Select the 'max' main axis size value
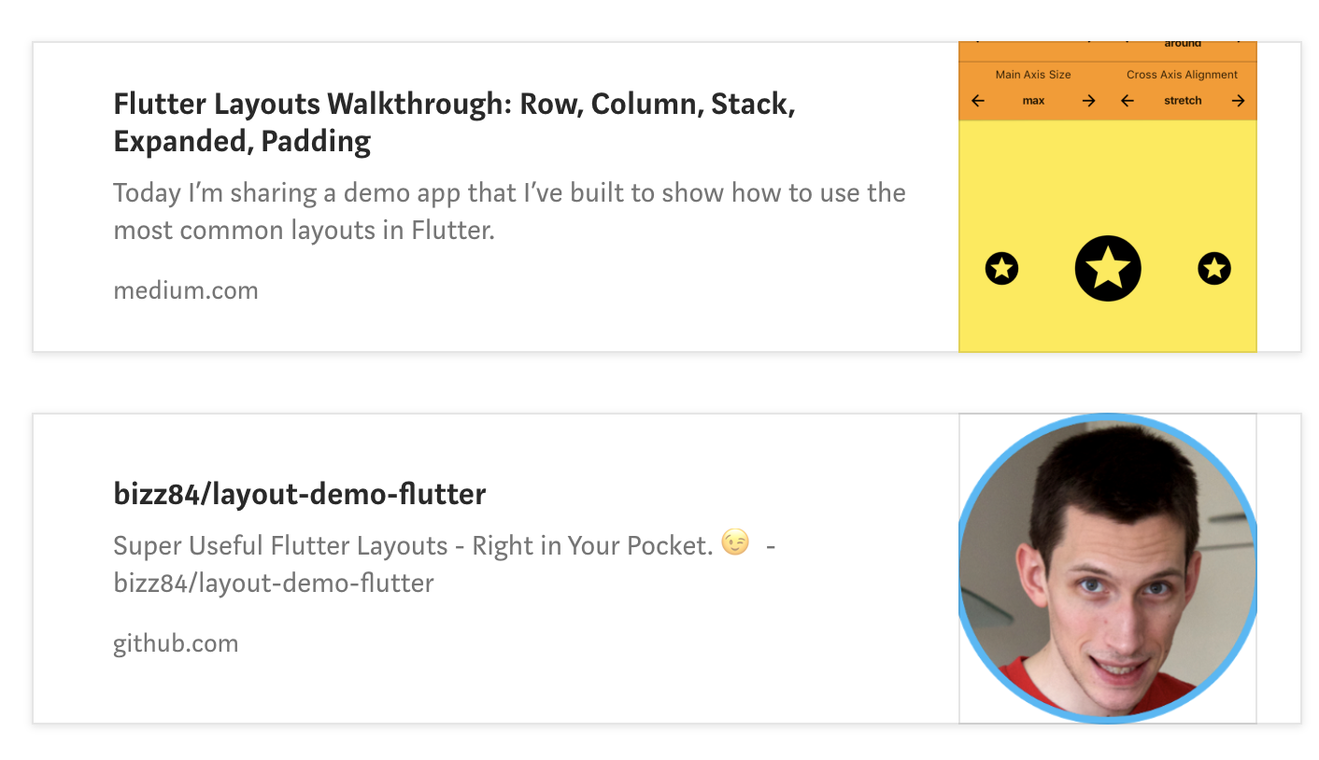Image resolution: width=1319 pixels, height=760 pixels. pyautogui.click(x=1033, y=101)
